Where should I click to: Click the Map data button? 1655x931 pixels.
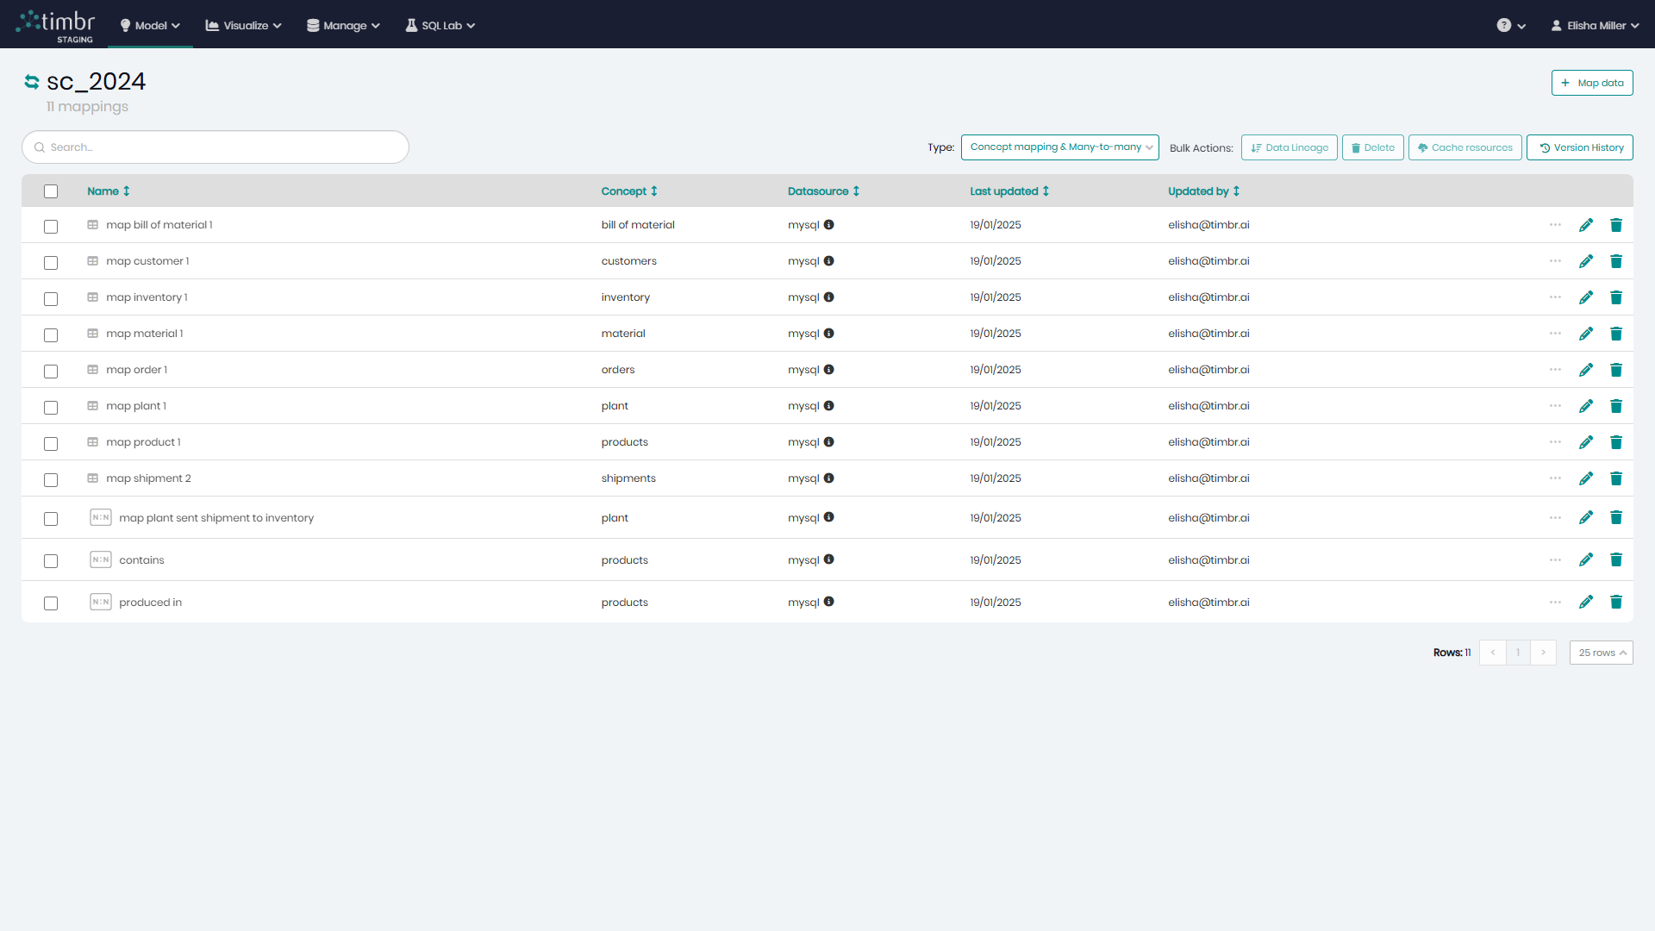pyautogui.click(x=1591, y=82)
